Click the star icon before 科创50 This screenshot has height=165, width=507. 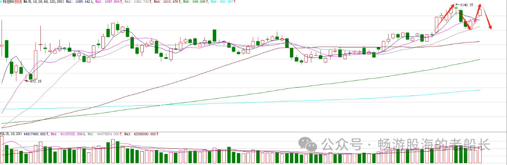2,2
